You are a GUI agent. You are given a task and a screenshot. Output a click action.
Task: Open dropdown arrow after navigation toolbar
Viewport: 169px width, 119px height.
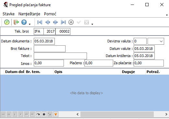tap(92, 24)
